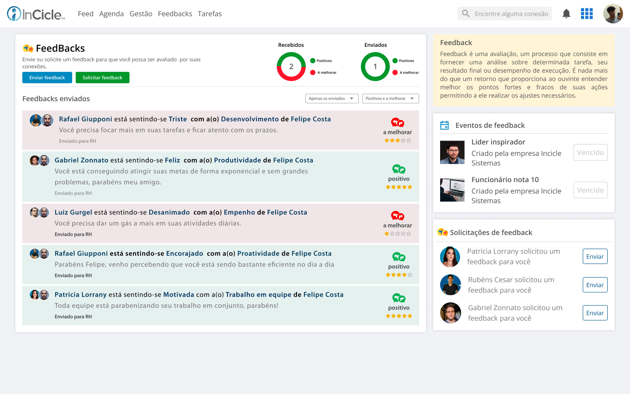Open the Gabriel Zonnato name link
The image size is (630, 394).
pyautogui.click(x=81, y=160)
